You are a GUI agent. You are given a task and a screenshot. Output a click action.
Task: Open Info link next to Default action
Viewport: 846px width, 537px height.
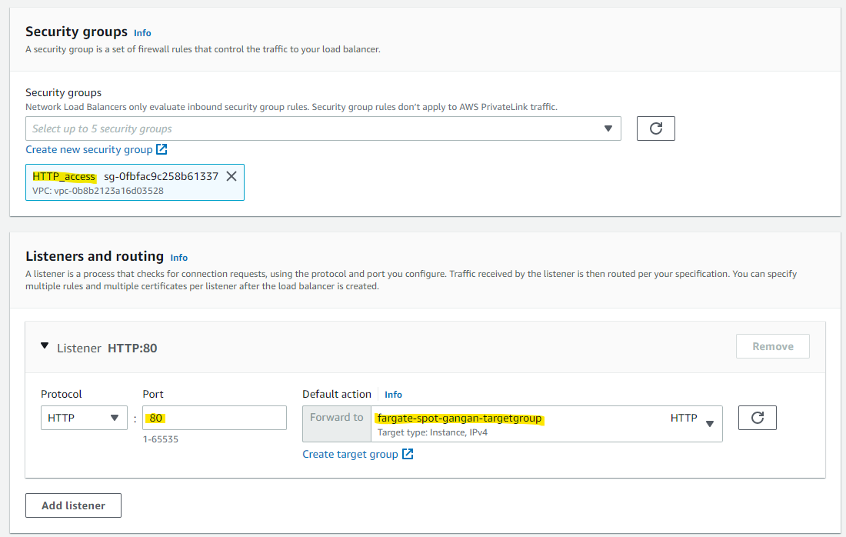click(393, 395)
